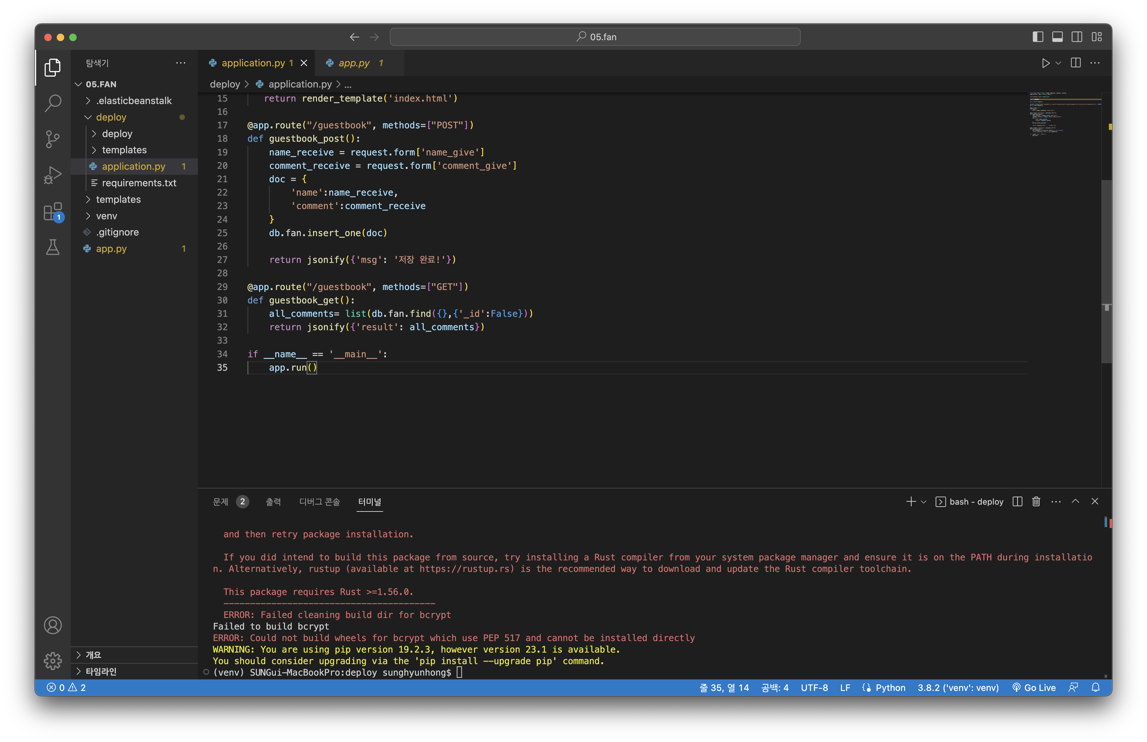The height and width of the screenshot is (742, 1147).
Task: Open the Accounts menu icon
Action: pos(53,625)
